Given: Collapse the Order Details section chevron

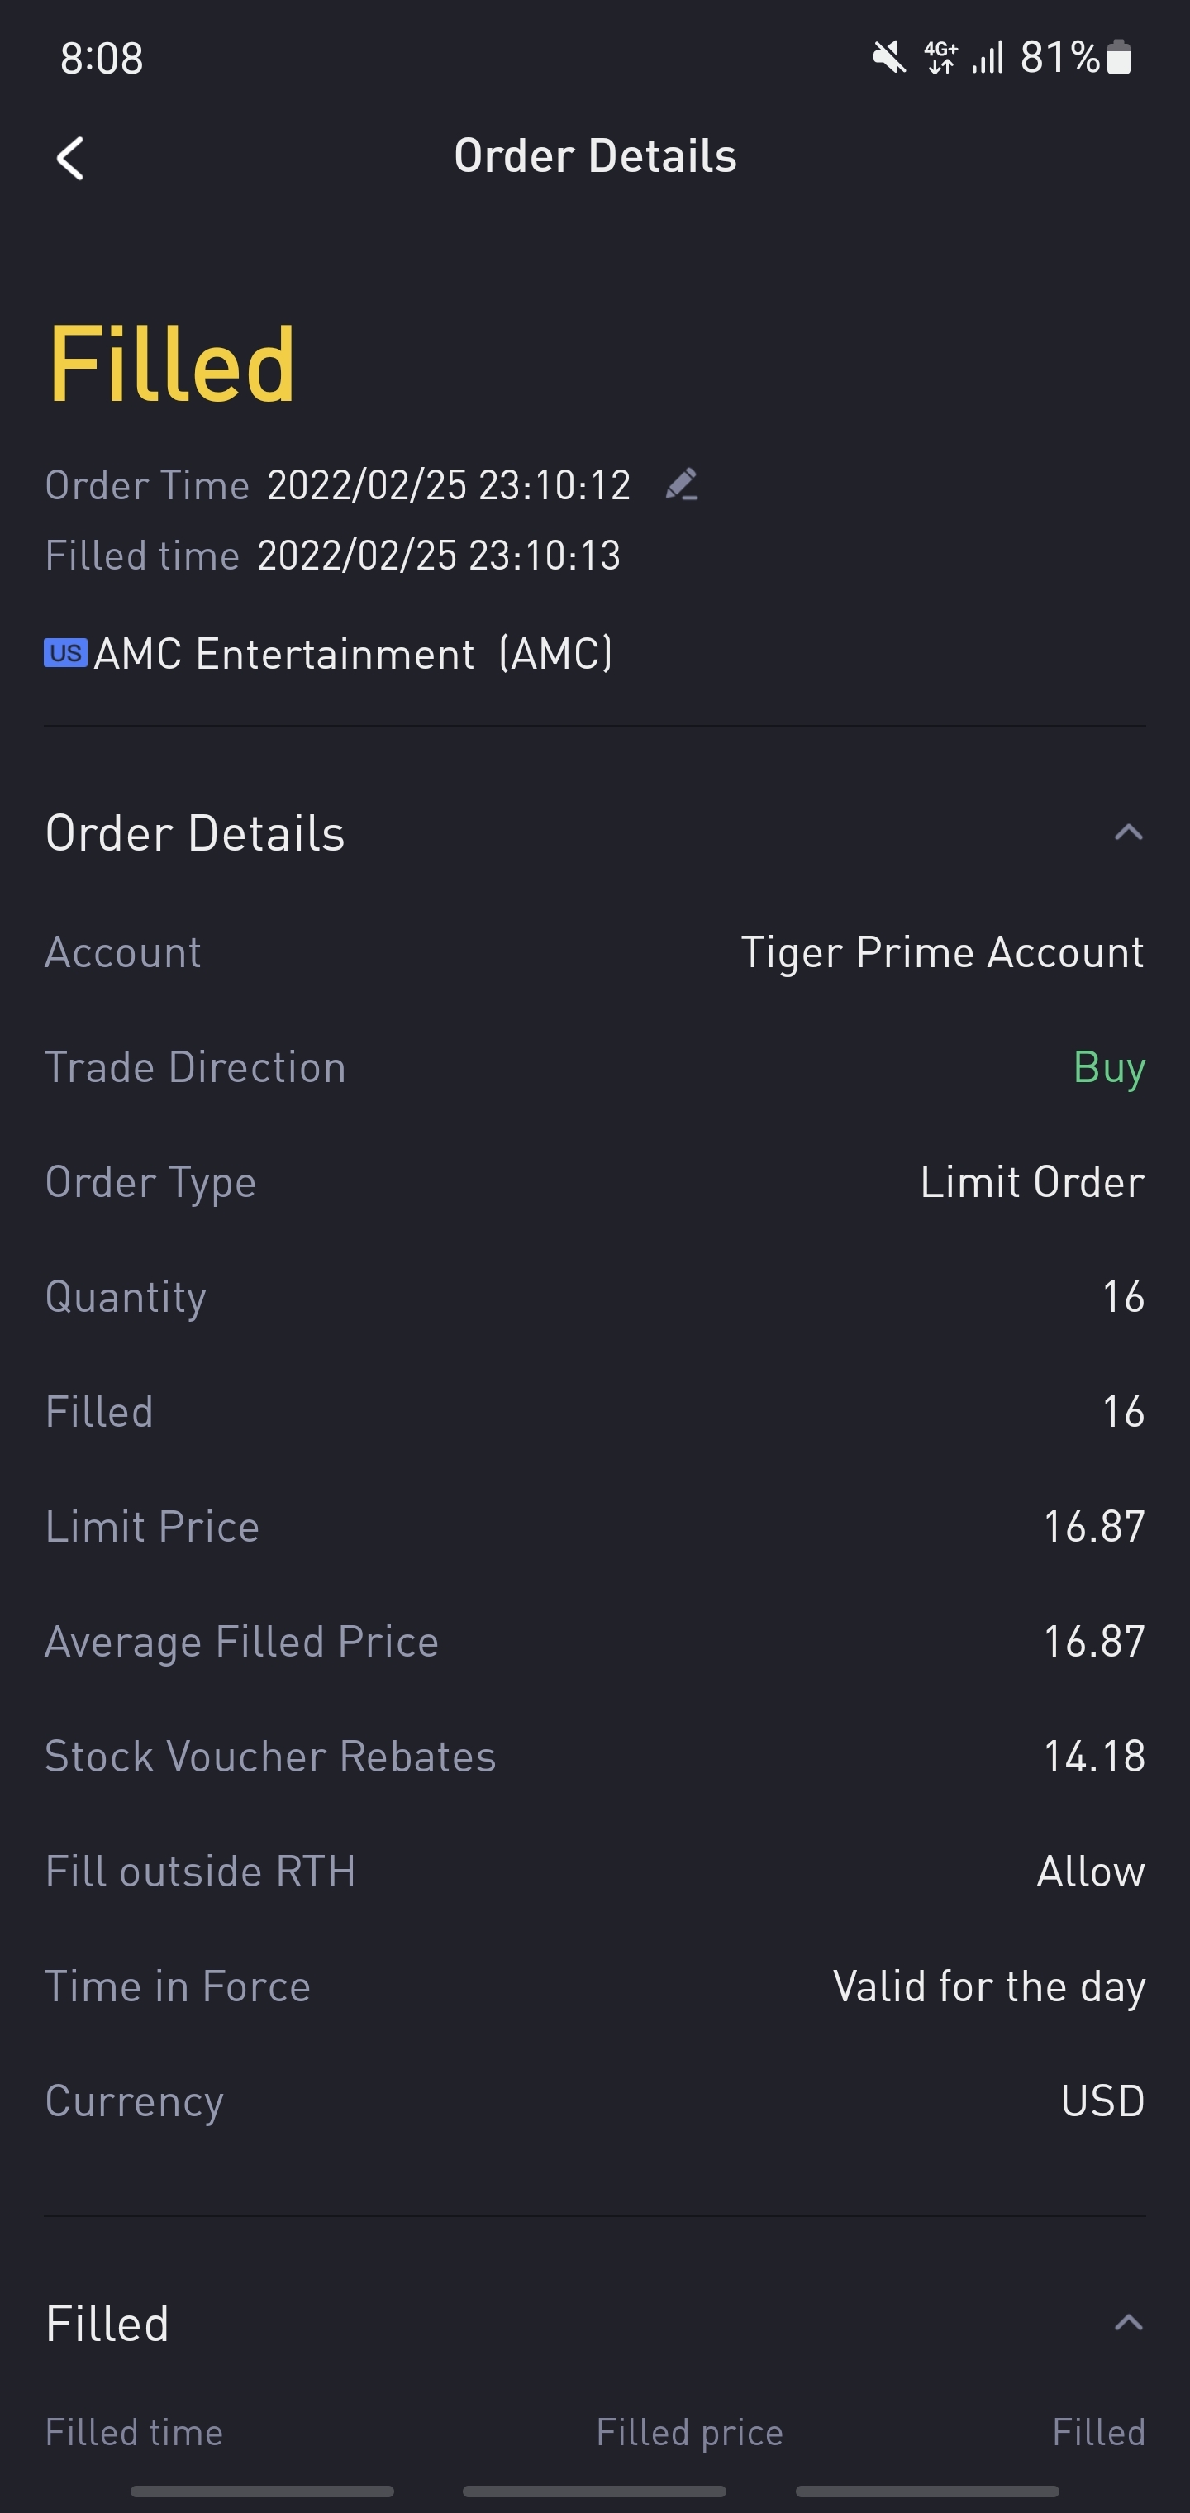Looking at the screenshot, I should point(1127,832).
